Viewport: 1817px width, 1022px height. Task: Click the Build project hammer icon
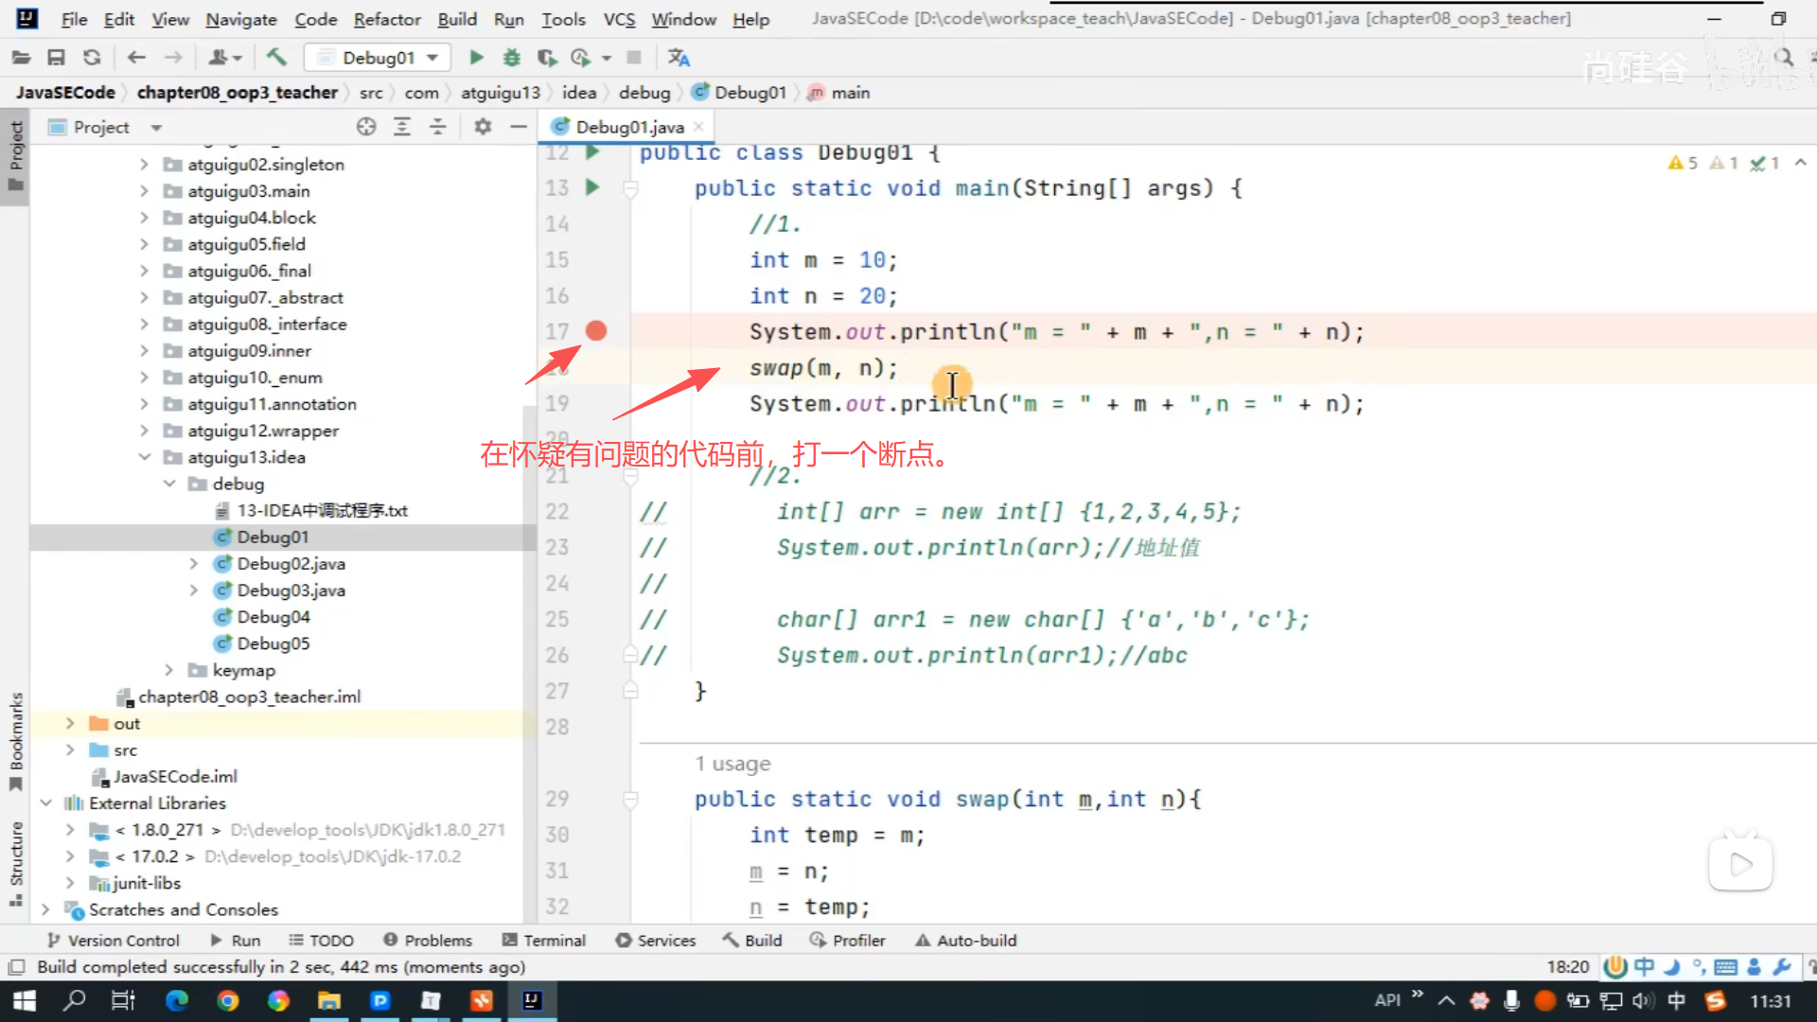tap(276, 58)
